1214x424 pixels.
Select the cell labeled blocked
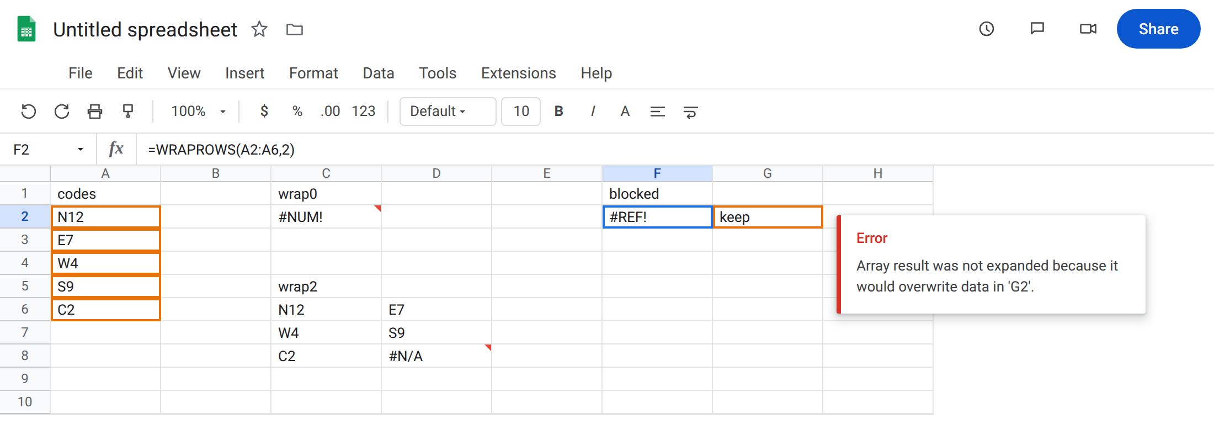click(x=657, y=193)
